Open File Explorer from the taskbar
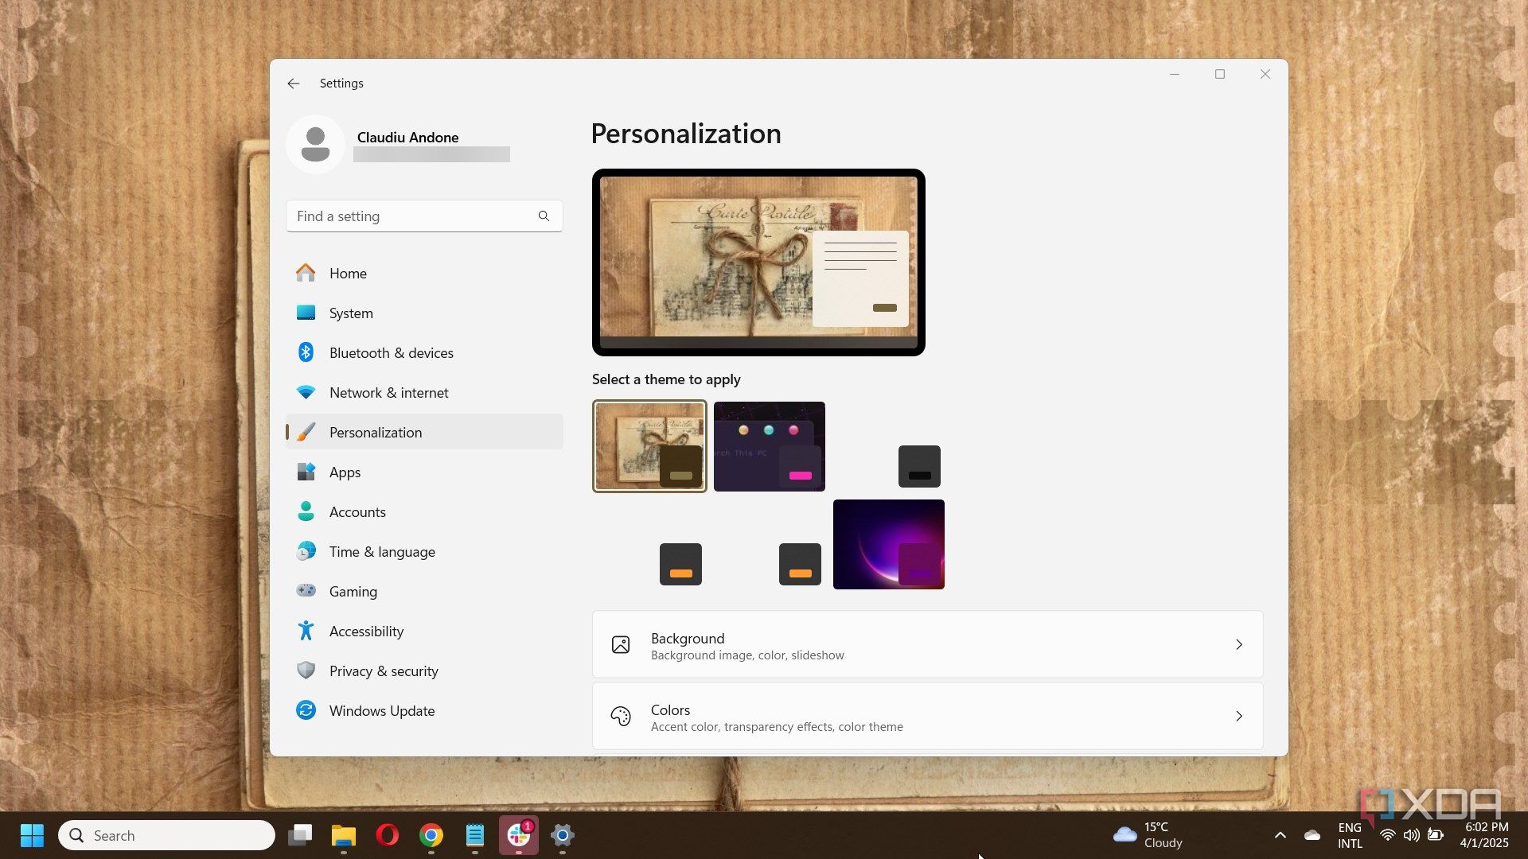The height and width of the screenshot is (859, 1528). pos(344,835)
